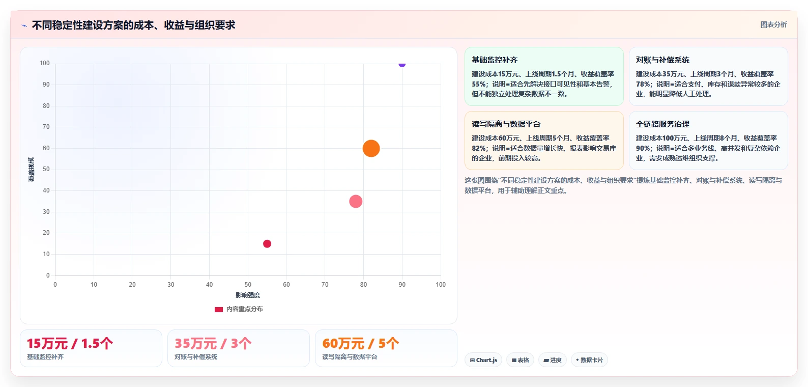Click the page title 不同稳定性建设方案的成本、收益与组织要求
Image resolution: width=808 pixels, height=387 pixels.
tap(133, 25)
